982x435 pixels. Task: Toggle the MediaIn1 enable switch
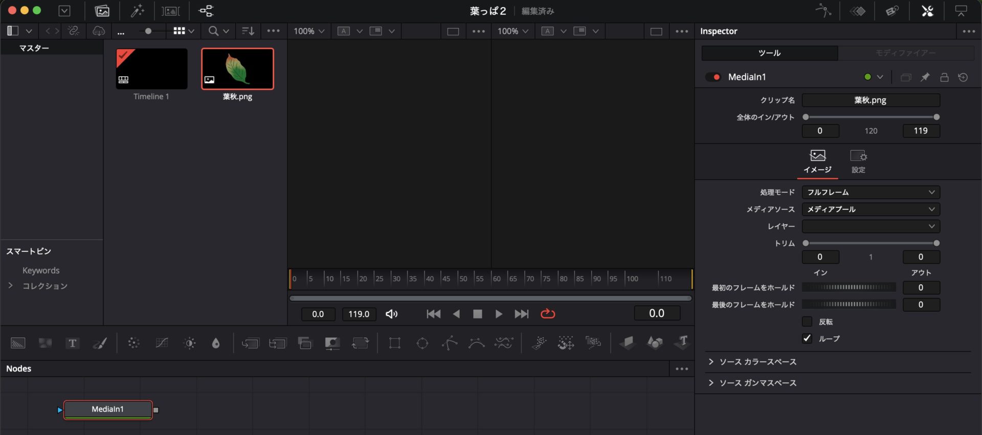[713, 77]
